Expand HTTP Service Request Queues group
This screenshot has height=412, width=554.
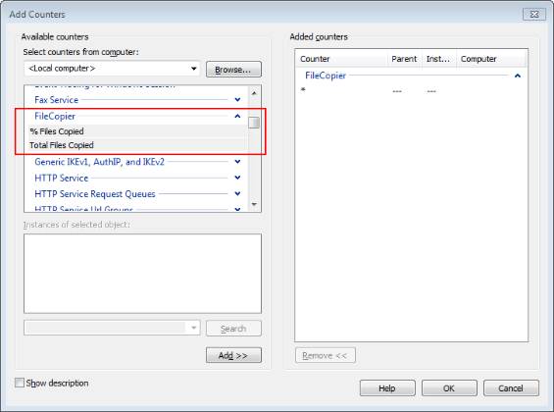[x=237, y=193]
